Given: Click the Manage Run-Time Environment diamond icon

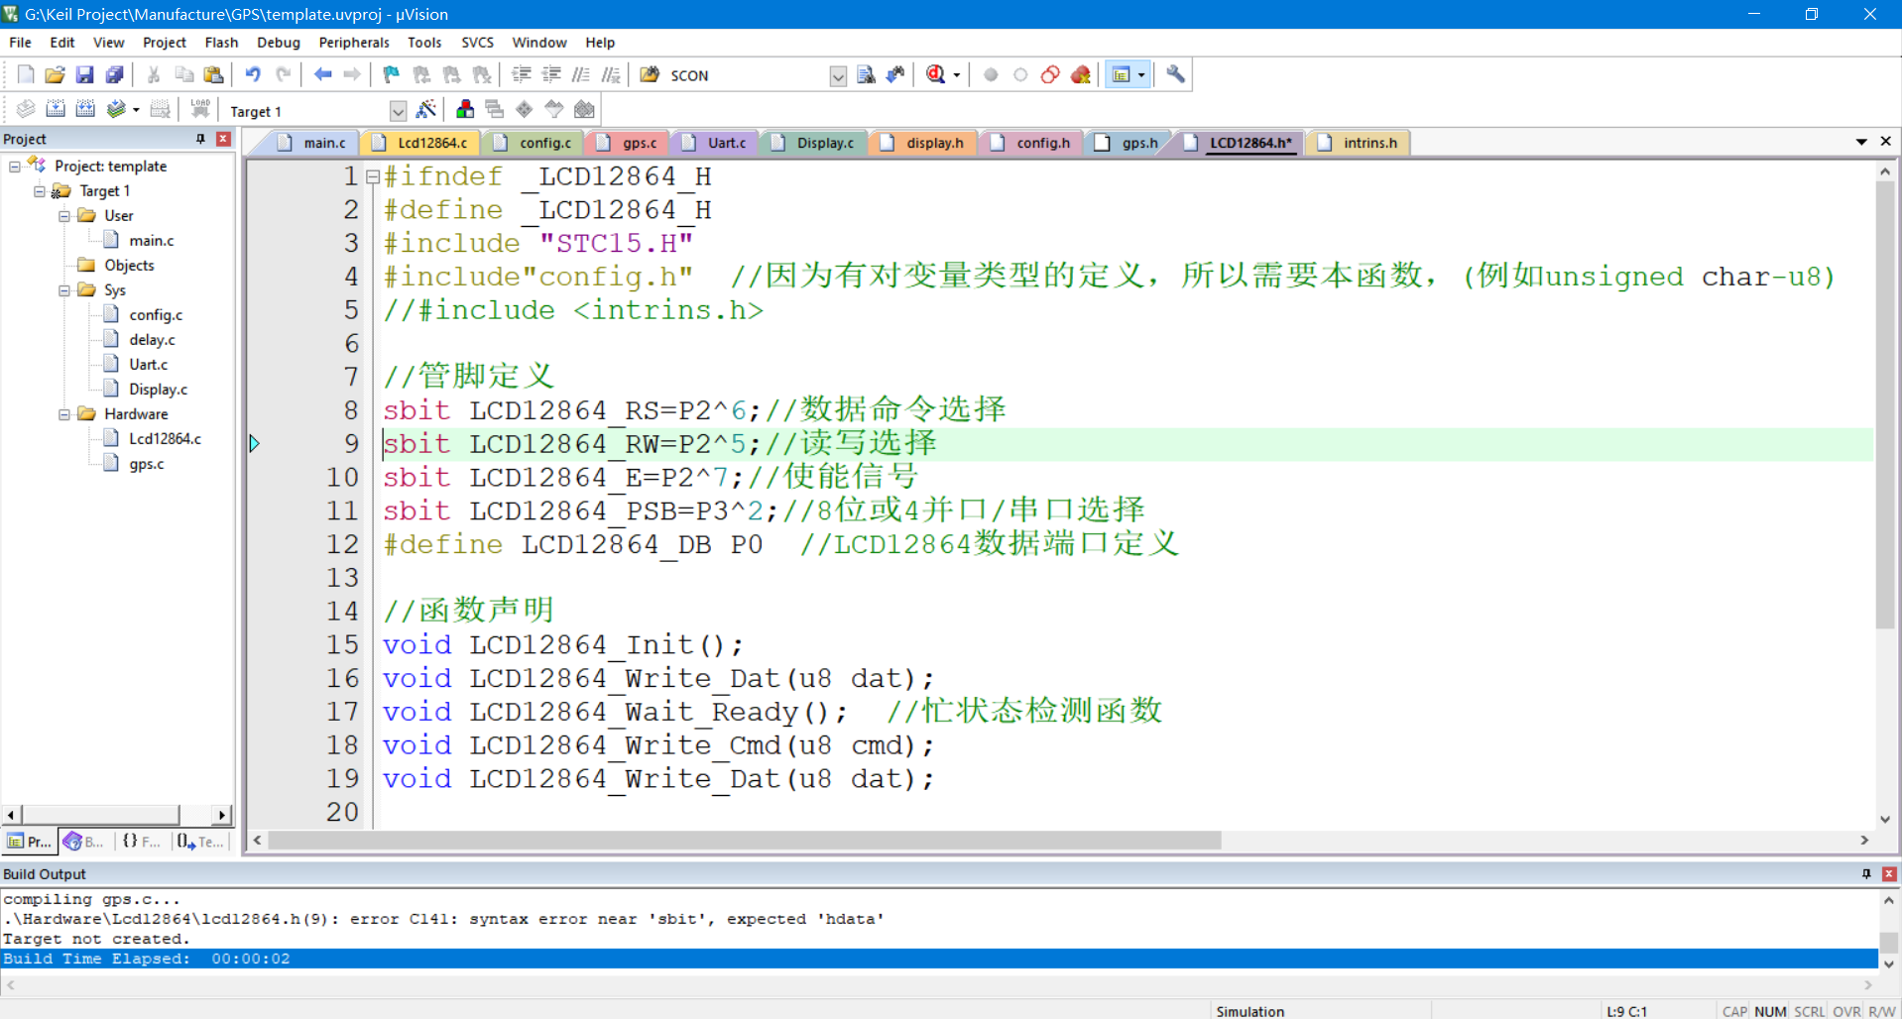Looking at the screenshot, I should tap(524, 109).
